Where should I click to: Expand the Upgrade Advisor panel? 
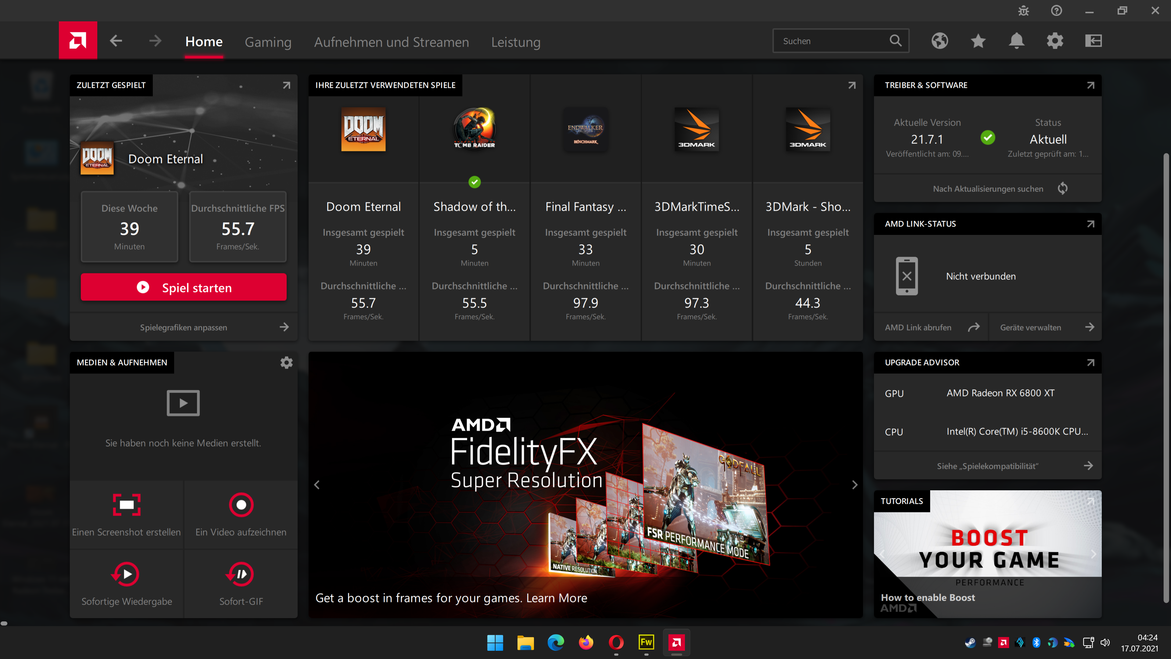(1090, 362)
